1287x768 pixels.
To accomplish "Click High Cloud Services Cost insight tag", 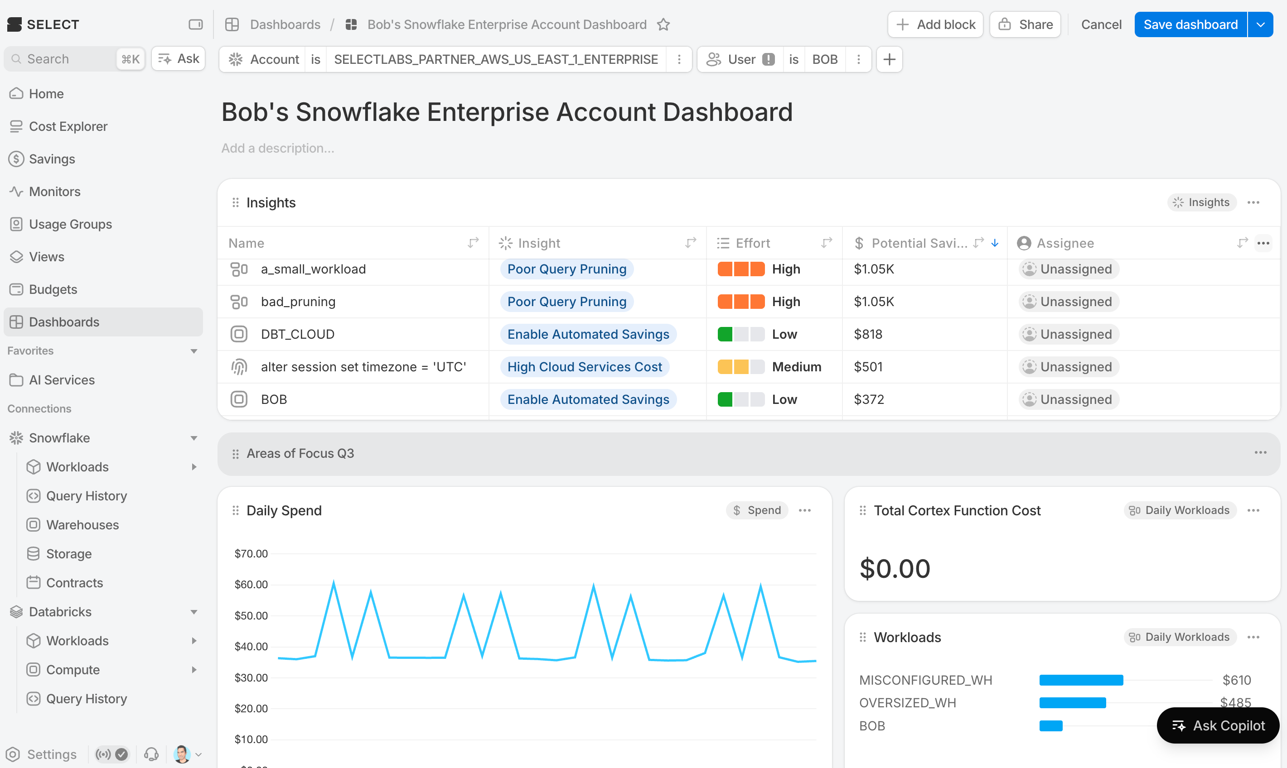I will [x=585, y=367].
